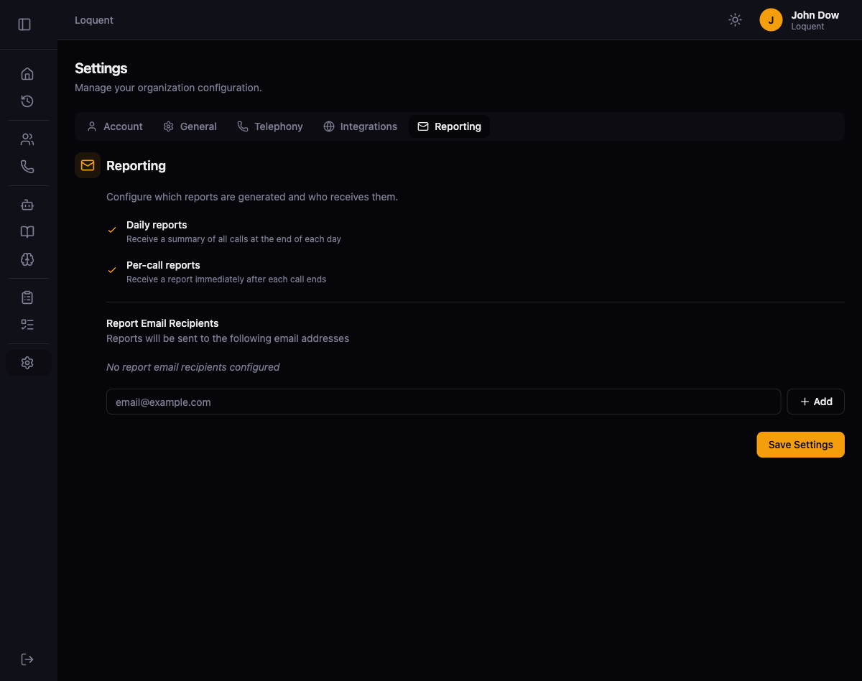Open the Home dashboard icon
862x681 pixels.
pos(27,73)
